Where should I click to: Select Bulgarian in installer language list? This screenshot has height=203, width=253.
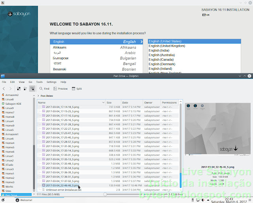click(x=96, y=58)
